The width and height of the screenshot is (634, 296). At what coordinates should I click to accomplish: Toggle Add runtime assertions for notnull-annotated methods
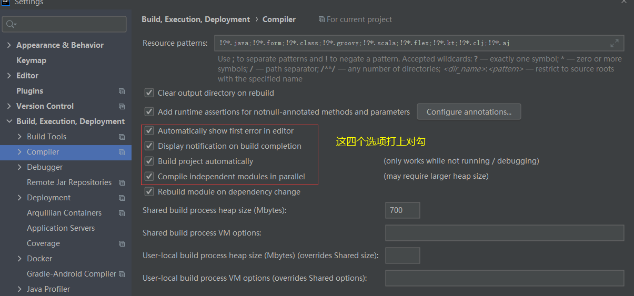149,112
